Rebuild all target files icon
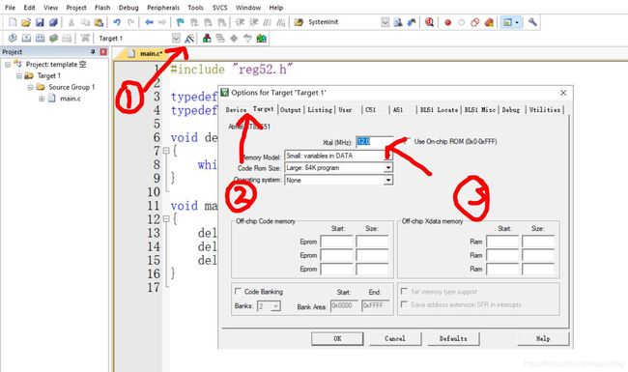This screenshot has width=628, height=372. [40, 38]
